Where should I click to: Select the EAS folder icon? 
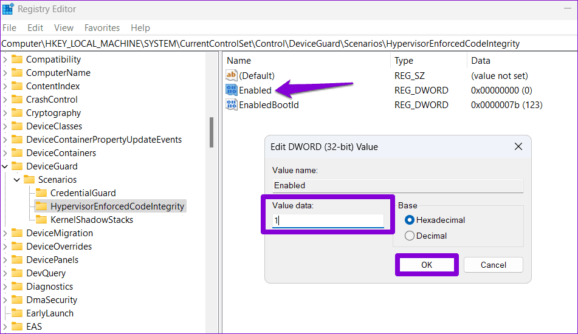tap(17, 326)
